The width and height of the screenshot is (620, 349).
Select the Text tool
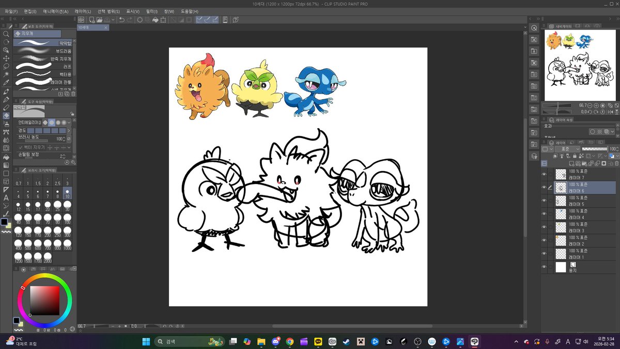(x=6, y=198)
